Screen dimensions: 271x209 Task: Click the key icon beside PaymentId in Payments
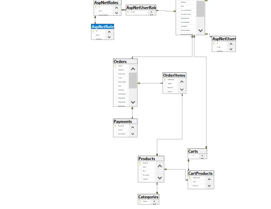click(115, 126)
